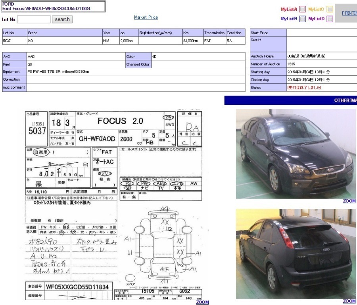The image size is (357, 305).
Task: Click the OTHER IMAGE header bar
Action: 290,100
